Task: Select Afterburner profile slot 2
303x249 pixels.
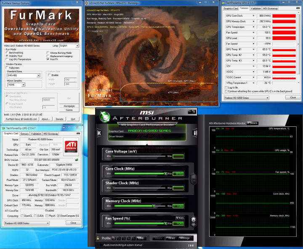Action: click(x=119, y=238)
